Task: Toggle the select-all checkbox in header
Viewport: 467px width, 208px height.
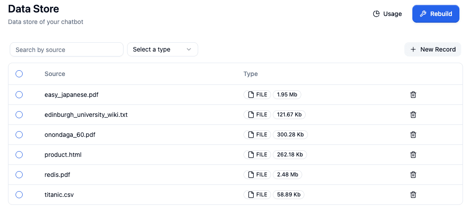Action: [19, 74]
